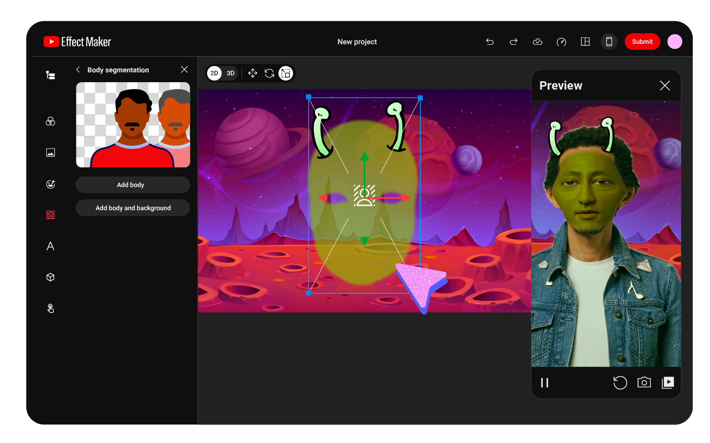The image size is (710, 443).
Task: Select the move tool in canvas toolbar
Action: pos(252,73)
